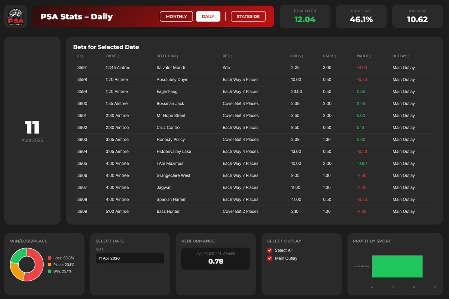The image size is (449, 299).
Task: Click the 12:45 Aintree event cell
Action: (118, 68)
